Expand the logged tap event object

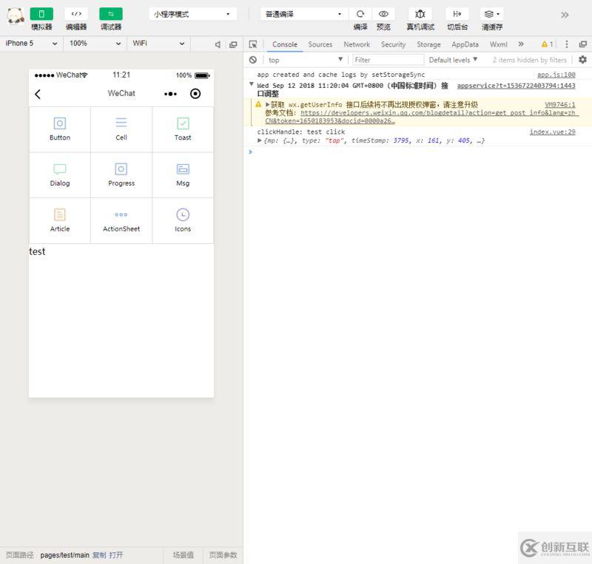(260, 140)
